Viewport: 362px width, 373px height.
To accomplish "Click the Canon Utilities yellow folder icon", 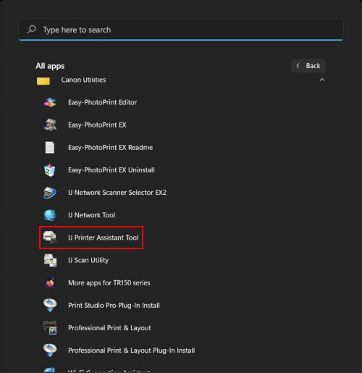I will (x=43, y=81).
